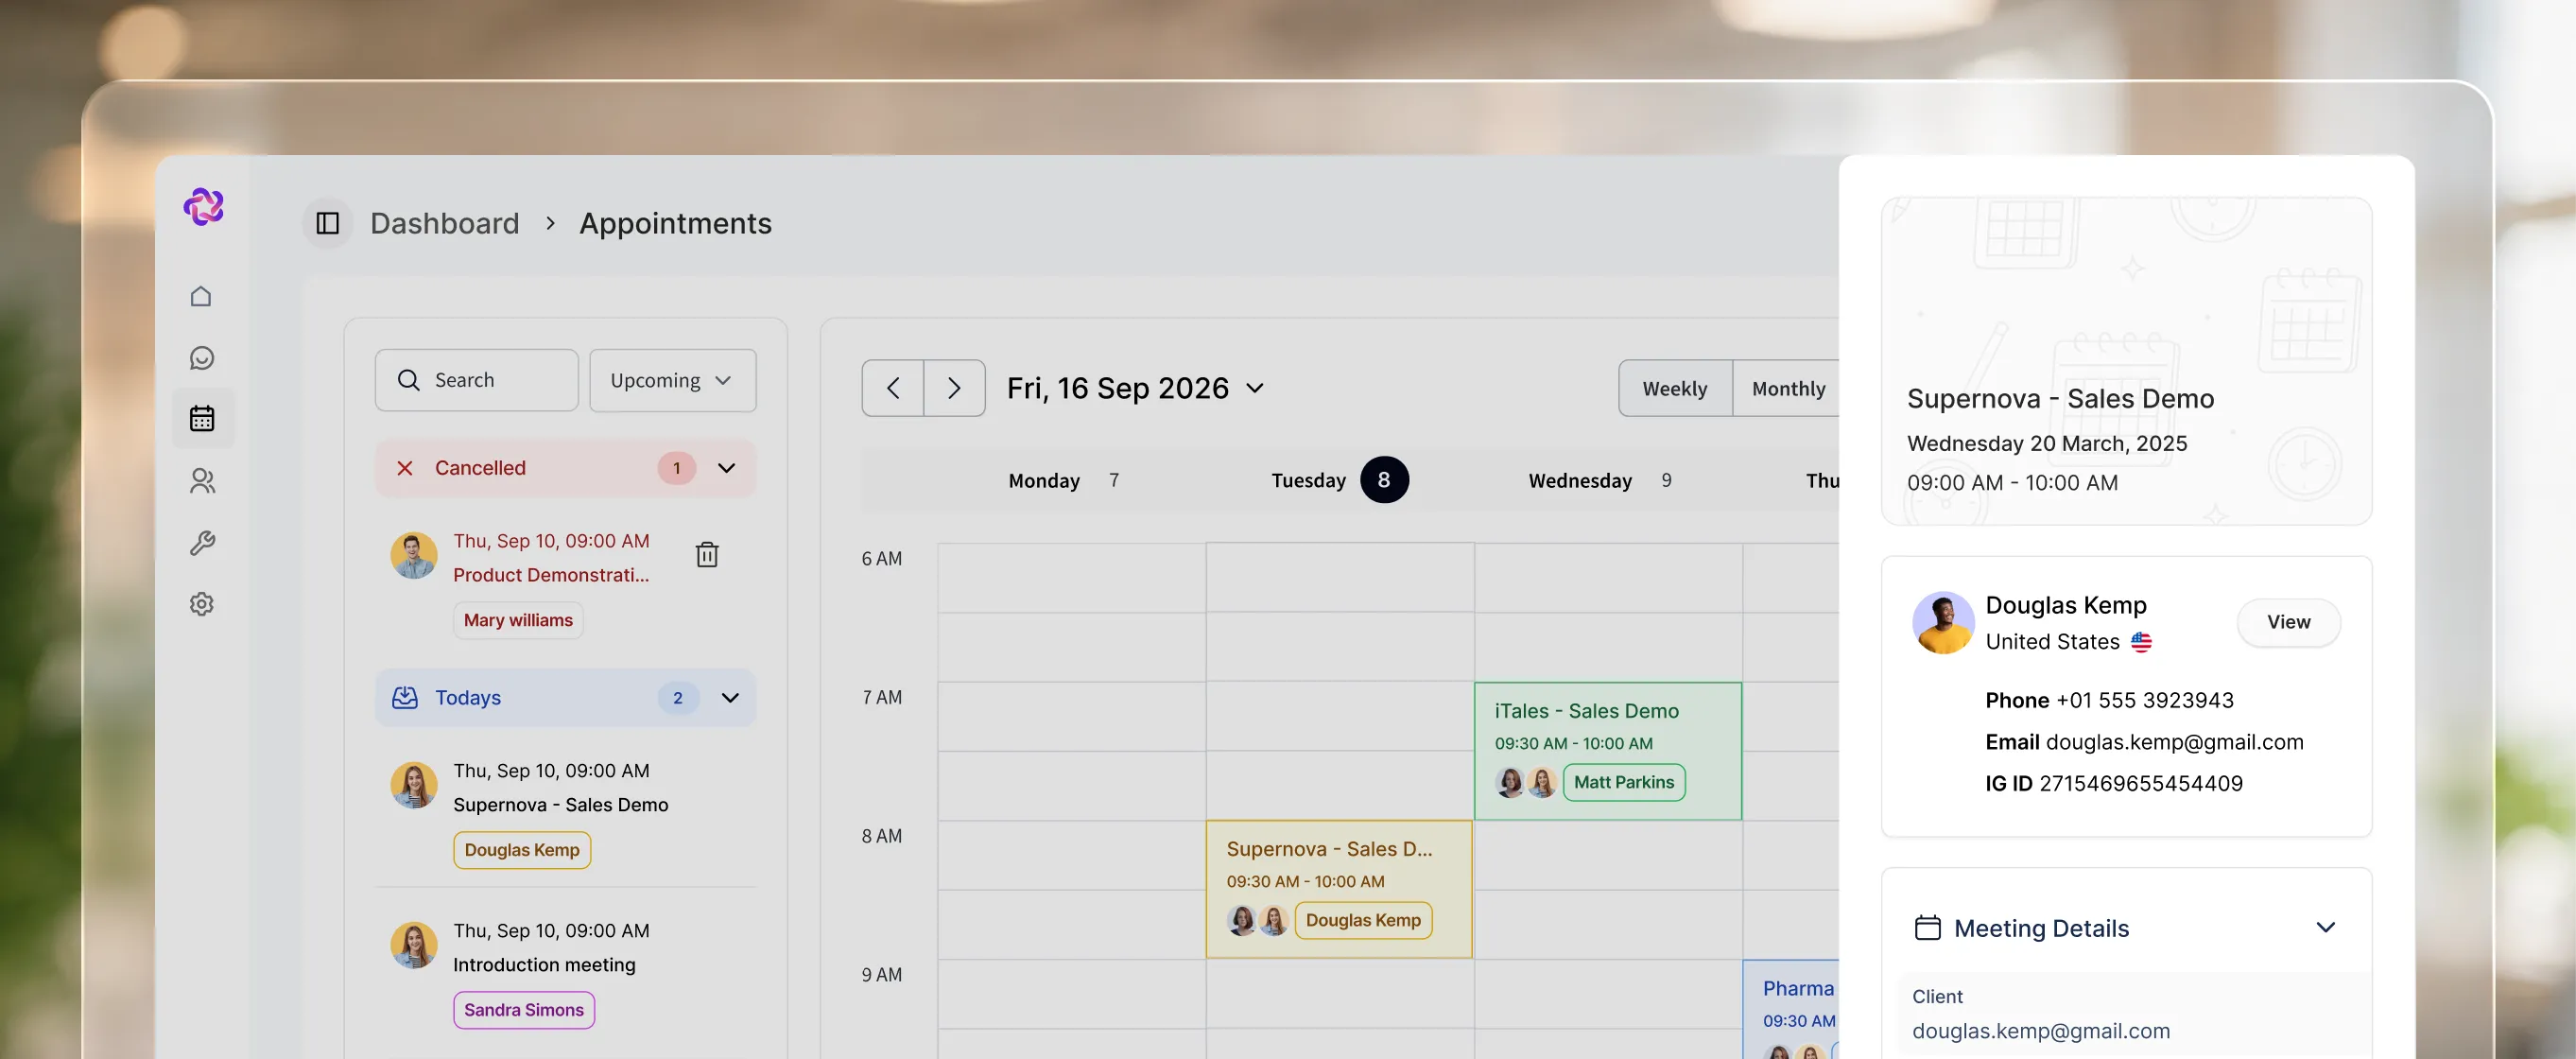Click the avatar on Product Demonstration row
Image resolution: width=2576 pixels, height=1059 pixels.
(x=413, y=555)
